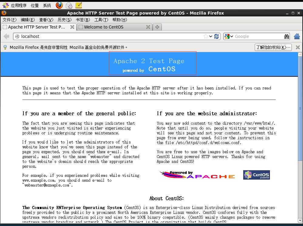
Task: Click the binoculars search button
Action: [x=287, y=36]
